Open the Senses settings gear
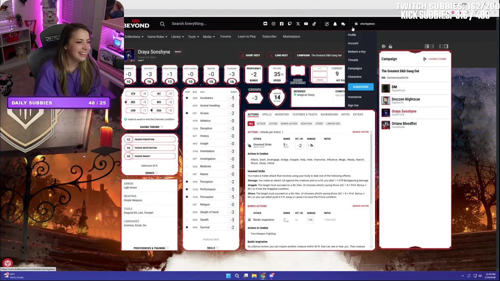Image resolution: width=500 pixels, height=281 pixels. 157,173
